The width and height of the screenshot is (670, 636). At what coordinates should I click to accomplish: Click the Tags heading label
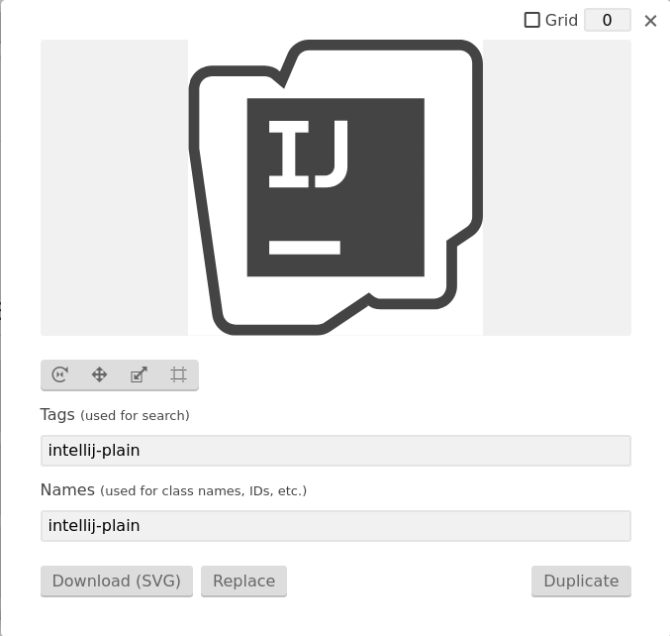(57, 414)
